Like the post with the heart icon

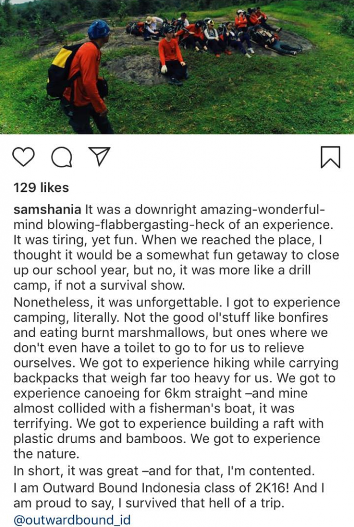pos(23,157)
